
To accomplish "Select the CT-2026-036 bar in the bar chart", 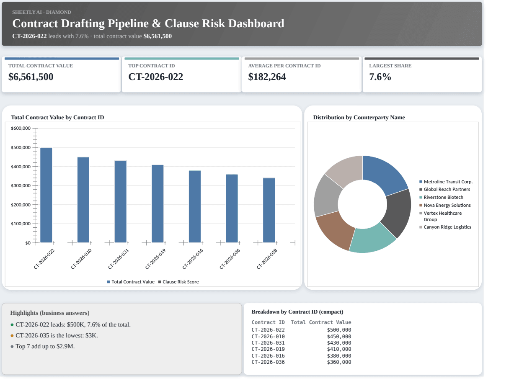I will pyautogui.click(x=232, y=208).
